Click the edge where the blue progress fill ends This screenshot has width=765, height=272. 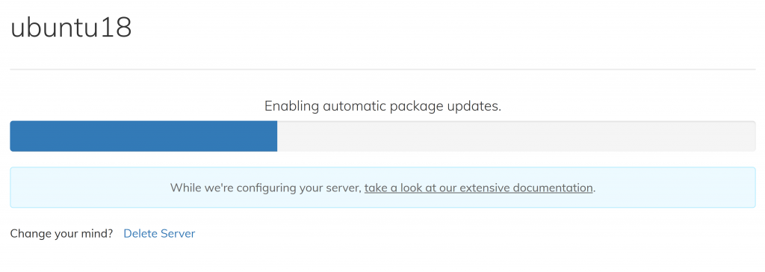coord(277,136)
